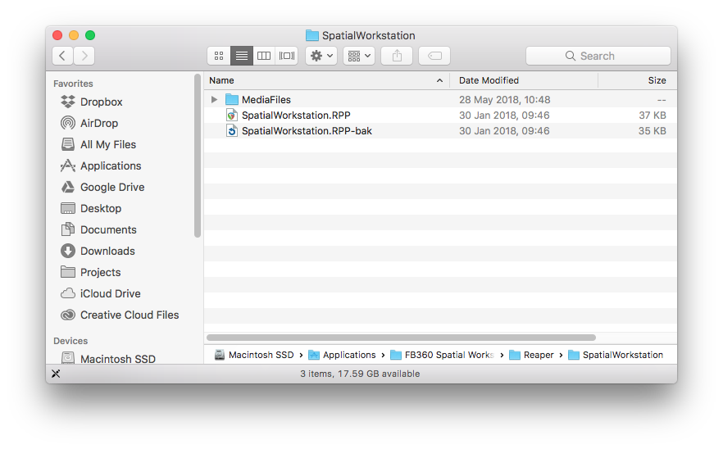Expand the MediaFiles folder disclosure triangle

click(214, 100)
